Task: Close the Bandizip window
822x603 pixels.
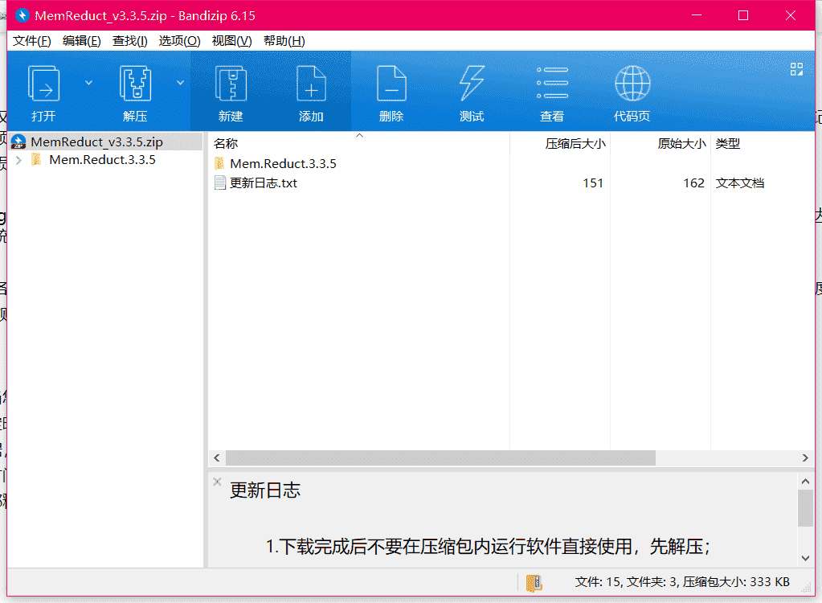Action: pos(791,15)
